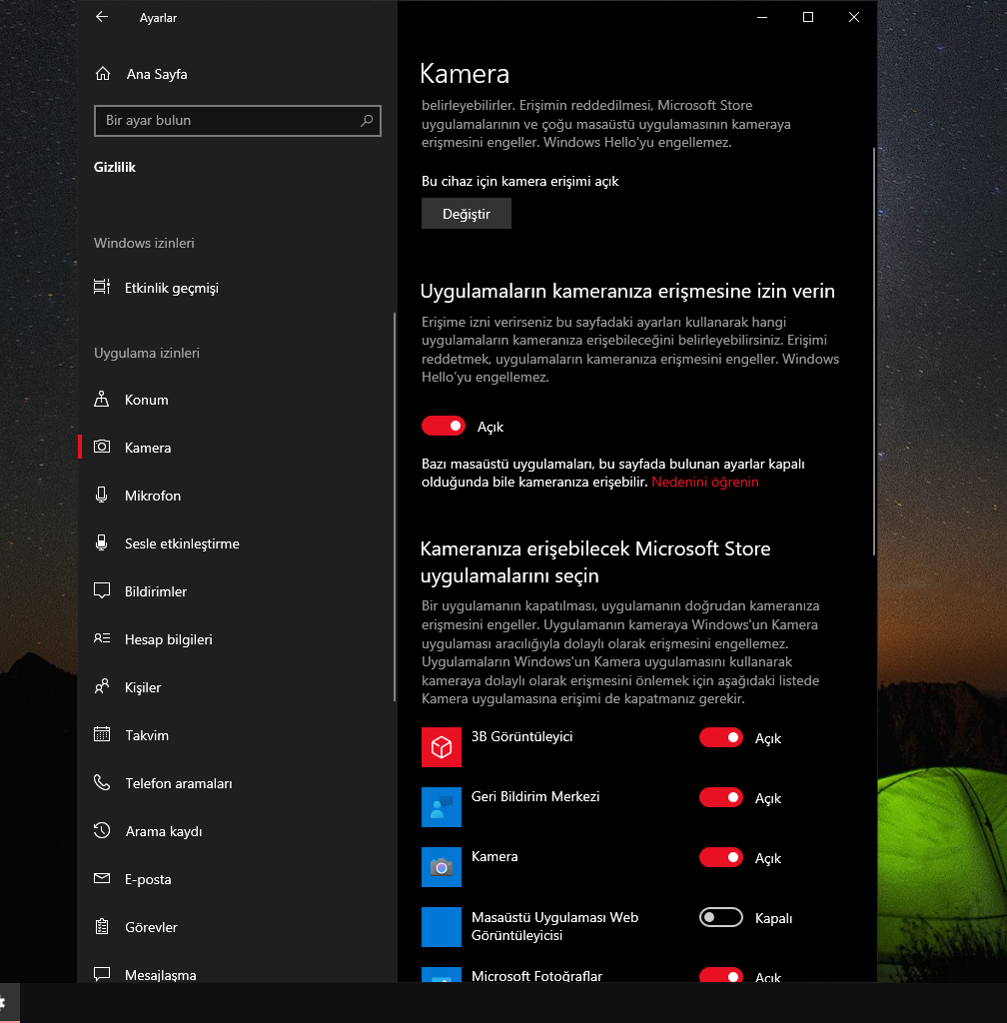The width and height of the screenshot is (1007, 1023).
Task: Click the search magnifier icon
Action: (x=367, y=121)
